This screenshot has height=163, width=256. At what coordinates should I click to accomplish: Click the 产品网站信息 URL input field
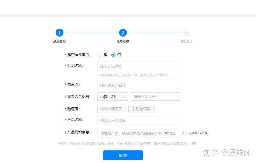point(138,133)
